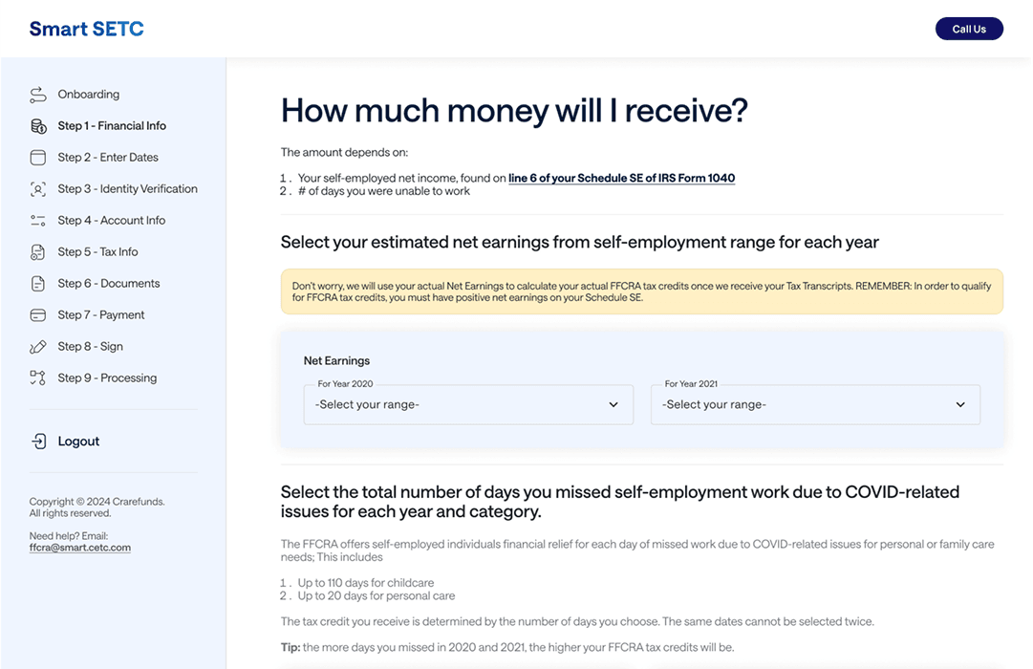Image resolution: width=1033 pixels, height=669 pixels.
Task: Select the Step 1 Financial Info coins icon
Action: pyautogui.click(x=38, y=125)
